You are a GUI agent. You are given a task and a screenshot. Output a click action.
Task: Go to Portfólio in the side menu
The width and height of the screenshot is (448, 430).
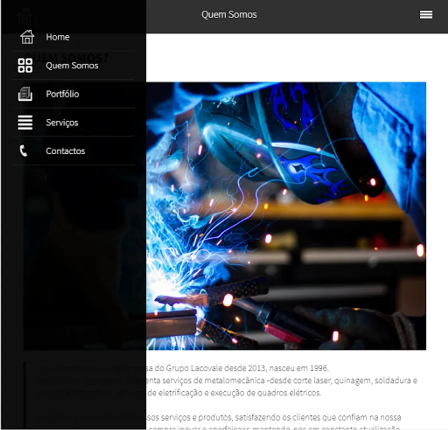tap(74, 94)
